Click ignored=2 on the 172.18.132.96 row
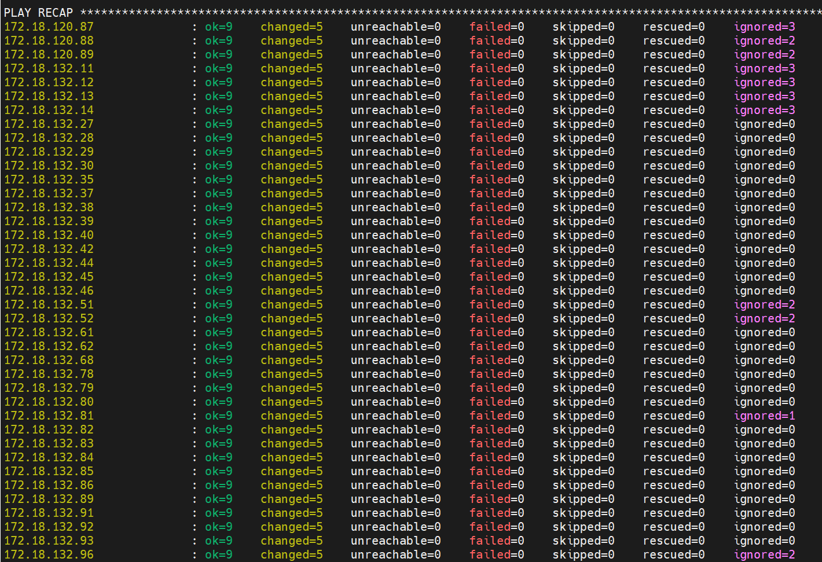Image resolution: width=822 pixels, height=562 pixels. tap(765, 554)
